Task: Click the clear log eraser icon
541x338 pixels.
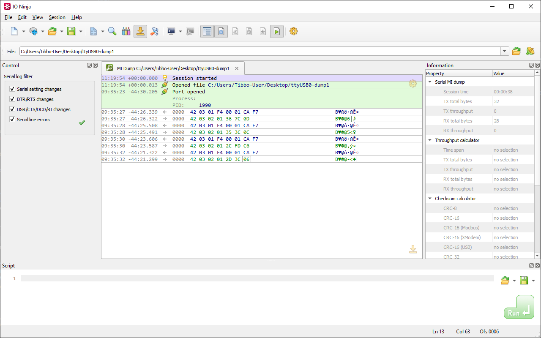Action: [x=154, y=31]
